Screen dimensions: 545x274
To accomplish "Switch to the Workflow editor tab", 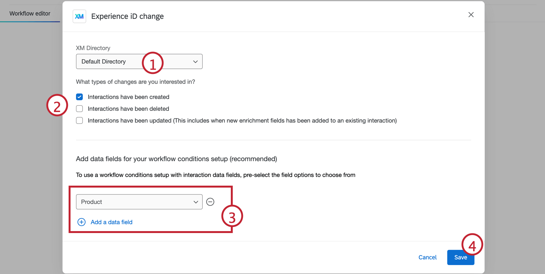I will (x=29, y=13).
